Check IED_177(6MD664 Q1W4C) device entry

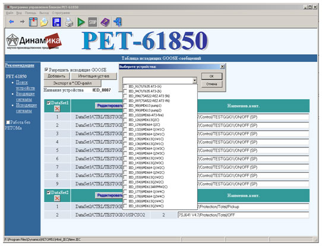click(x=125, y=191)
